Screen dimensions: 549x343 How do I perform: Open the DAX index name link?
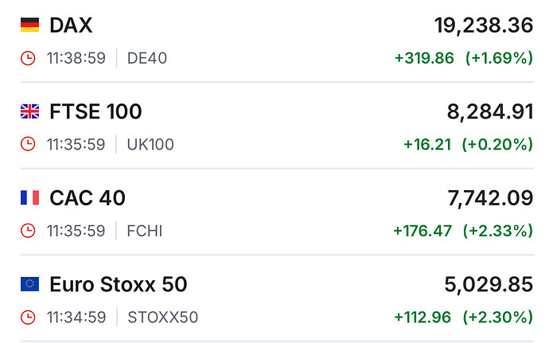(71, 25)
